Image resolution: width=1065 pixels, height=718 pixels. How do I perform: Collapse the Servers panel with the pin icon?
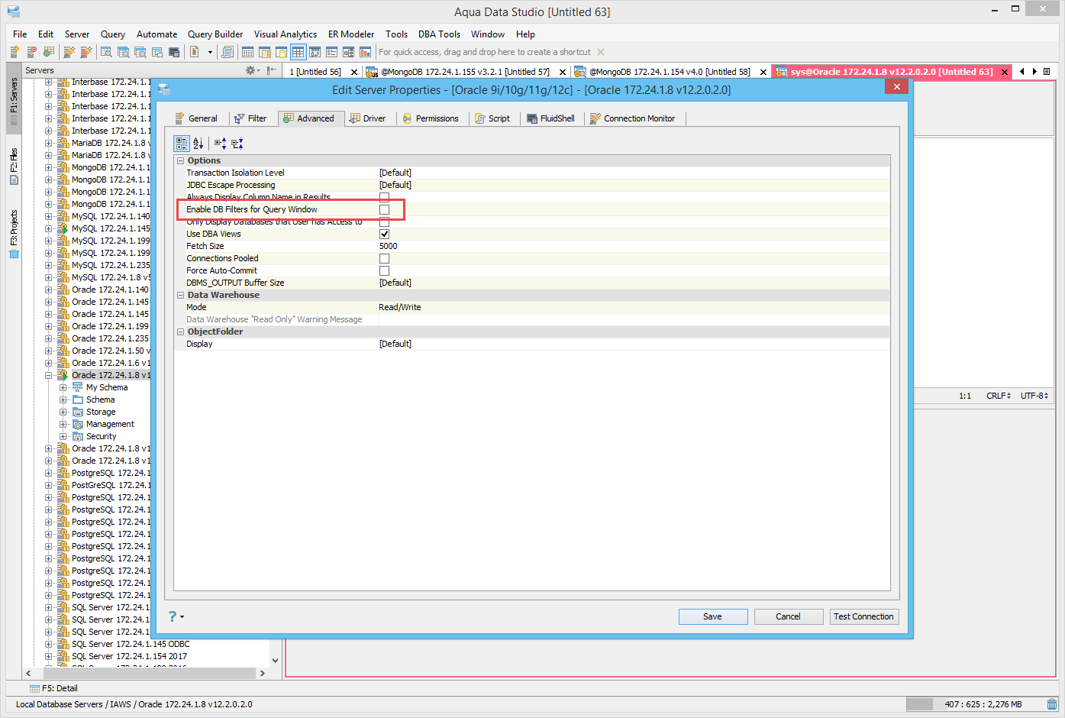[x=271, y=70]
